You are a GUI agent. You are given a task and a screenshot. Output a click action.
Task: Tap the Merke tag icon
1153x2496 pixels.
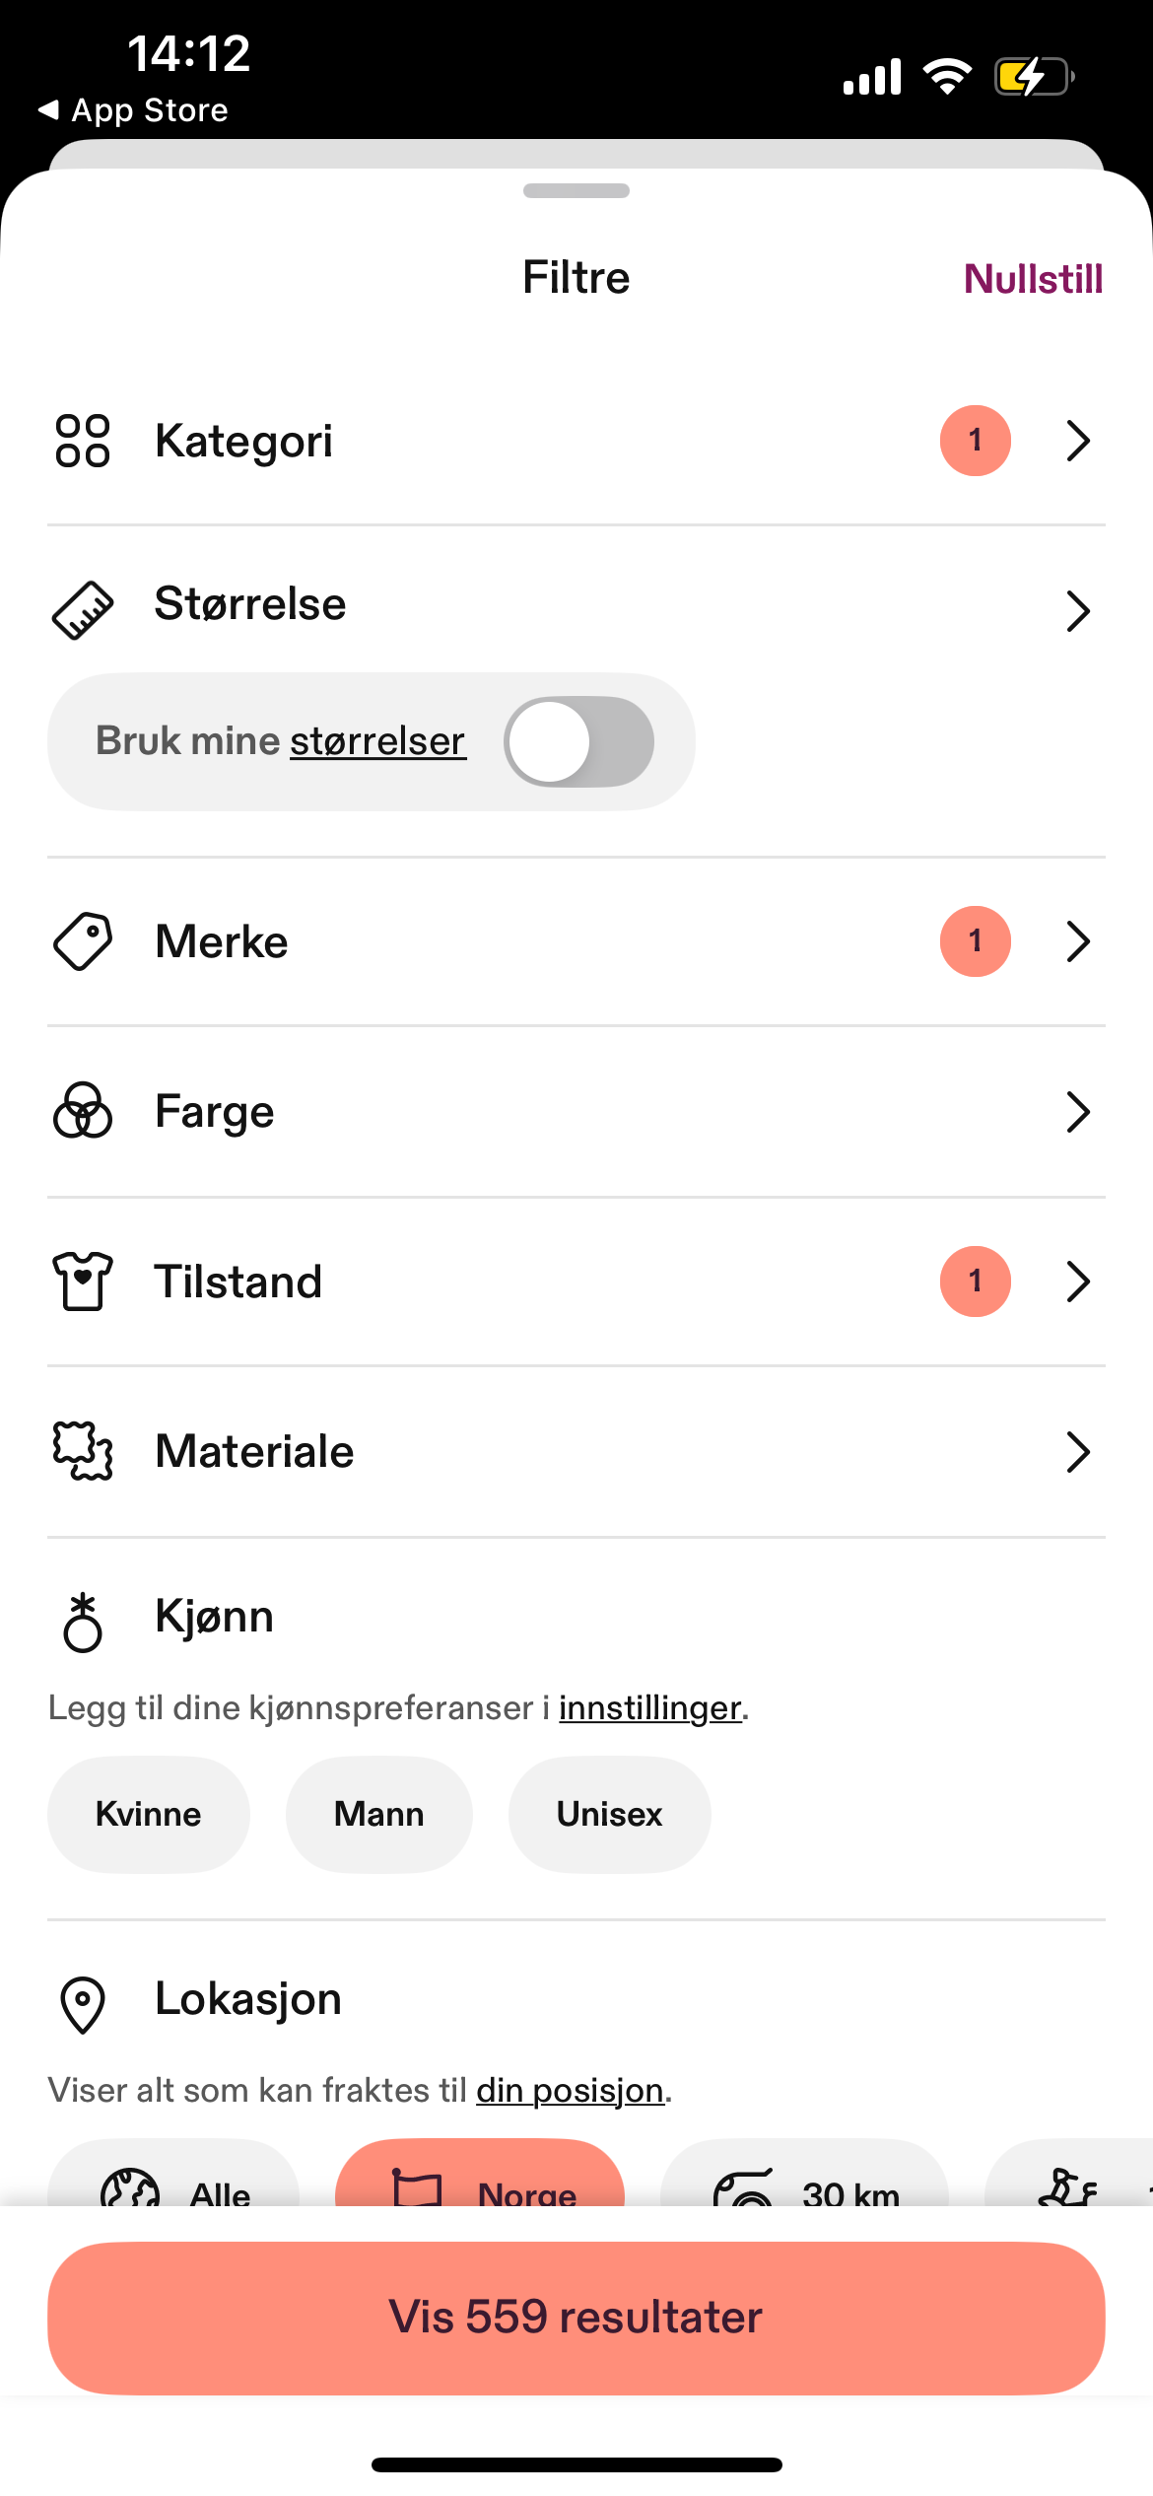(x=83, y=941)
